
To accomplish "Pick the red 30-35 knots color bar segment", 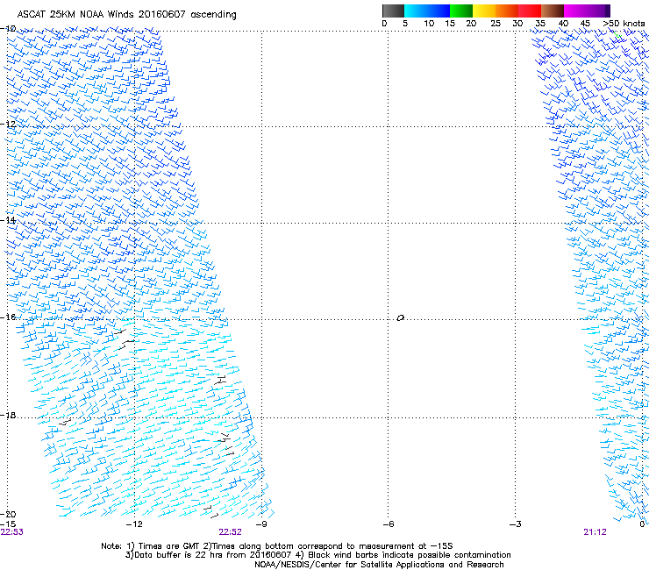I will (x=530, y=11).
